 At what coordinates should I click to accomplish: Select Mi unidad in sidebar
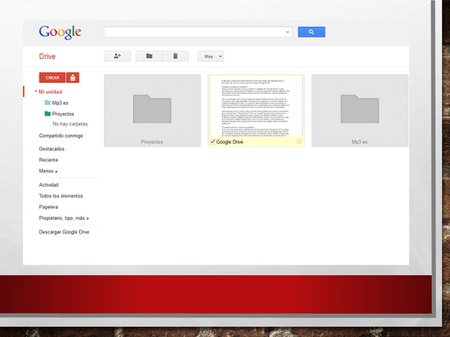pos(50,92)
